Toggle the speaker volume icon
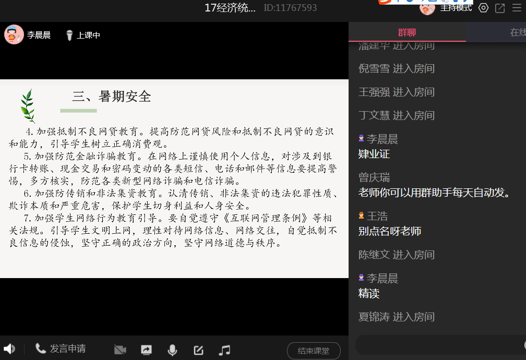 coord(9,349)
